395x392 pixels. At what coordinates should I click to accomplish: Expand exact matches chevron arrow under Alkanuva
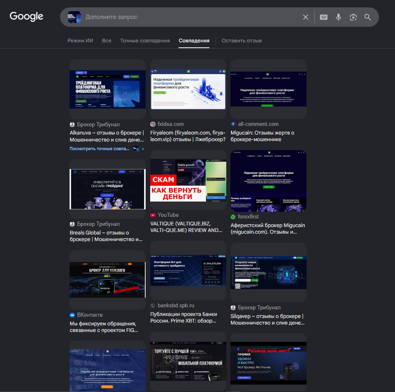[x=143, y=149]
